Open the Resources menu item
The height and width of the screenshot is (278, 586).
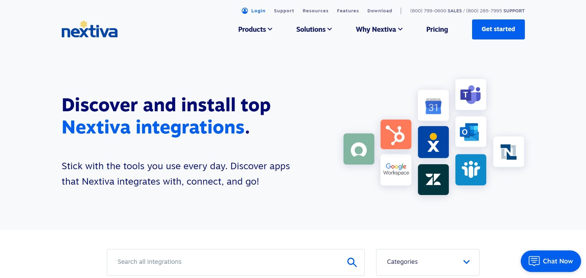(315, 10)
